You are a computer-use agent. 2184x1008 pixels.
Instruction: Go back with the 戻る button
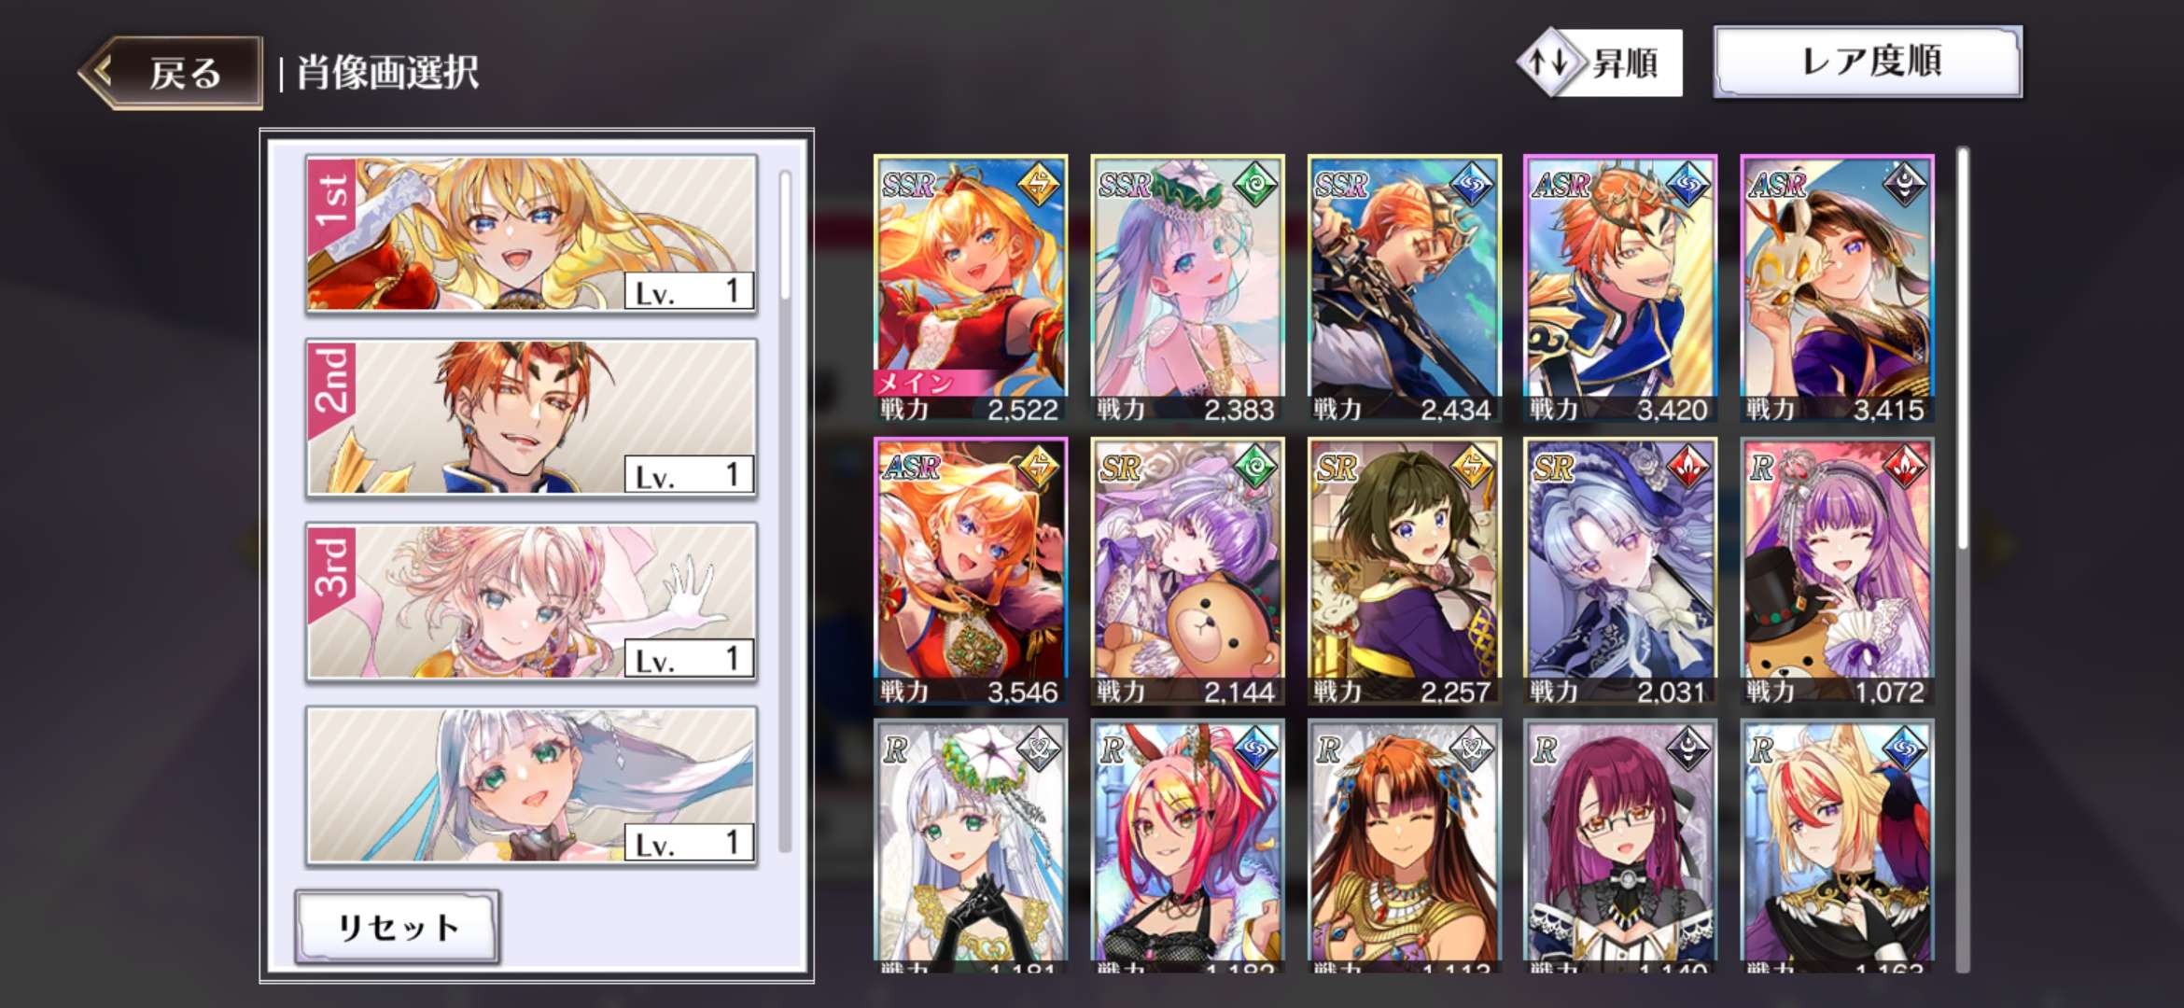[x=171, y=73]
